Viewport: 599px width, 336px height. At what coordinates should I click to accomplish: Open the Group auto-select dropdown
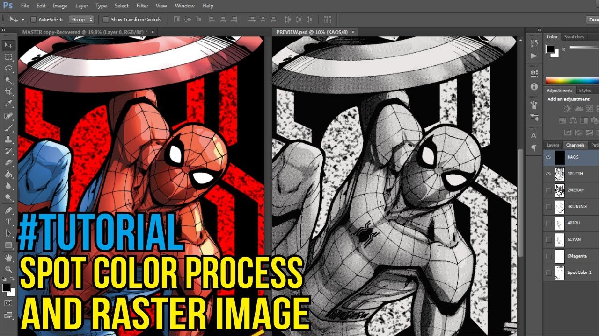[81, 20]
